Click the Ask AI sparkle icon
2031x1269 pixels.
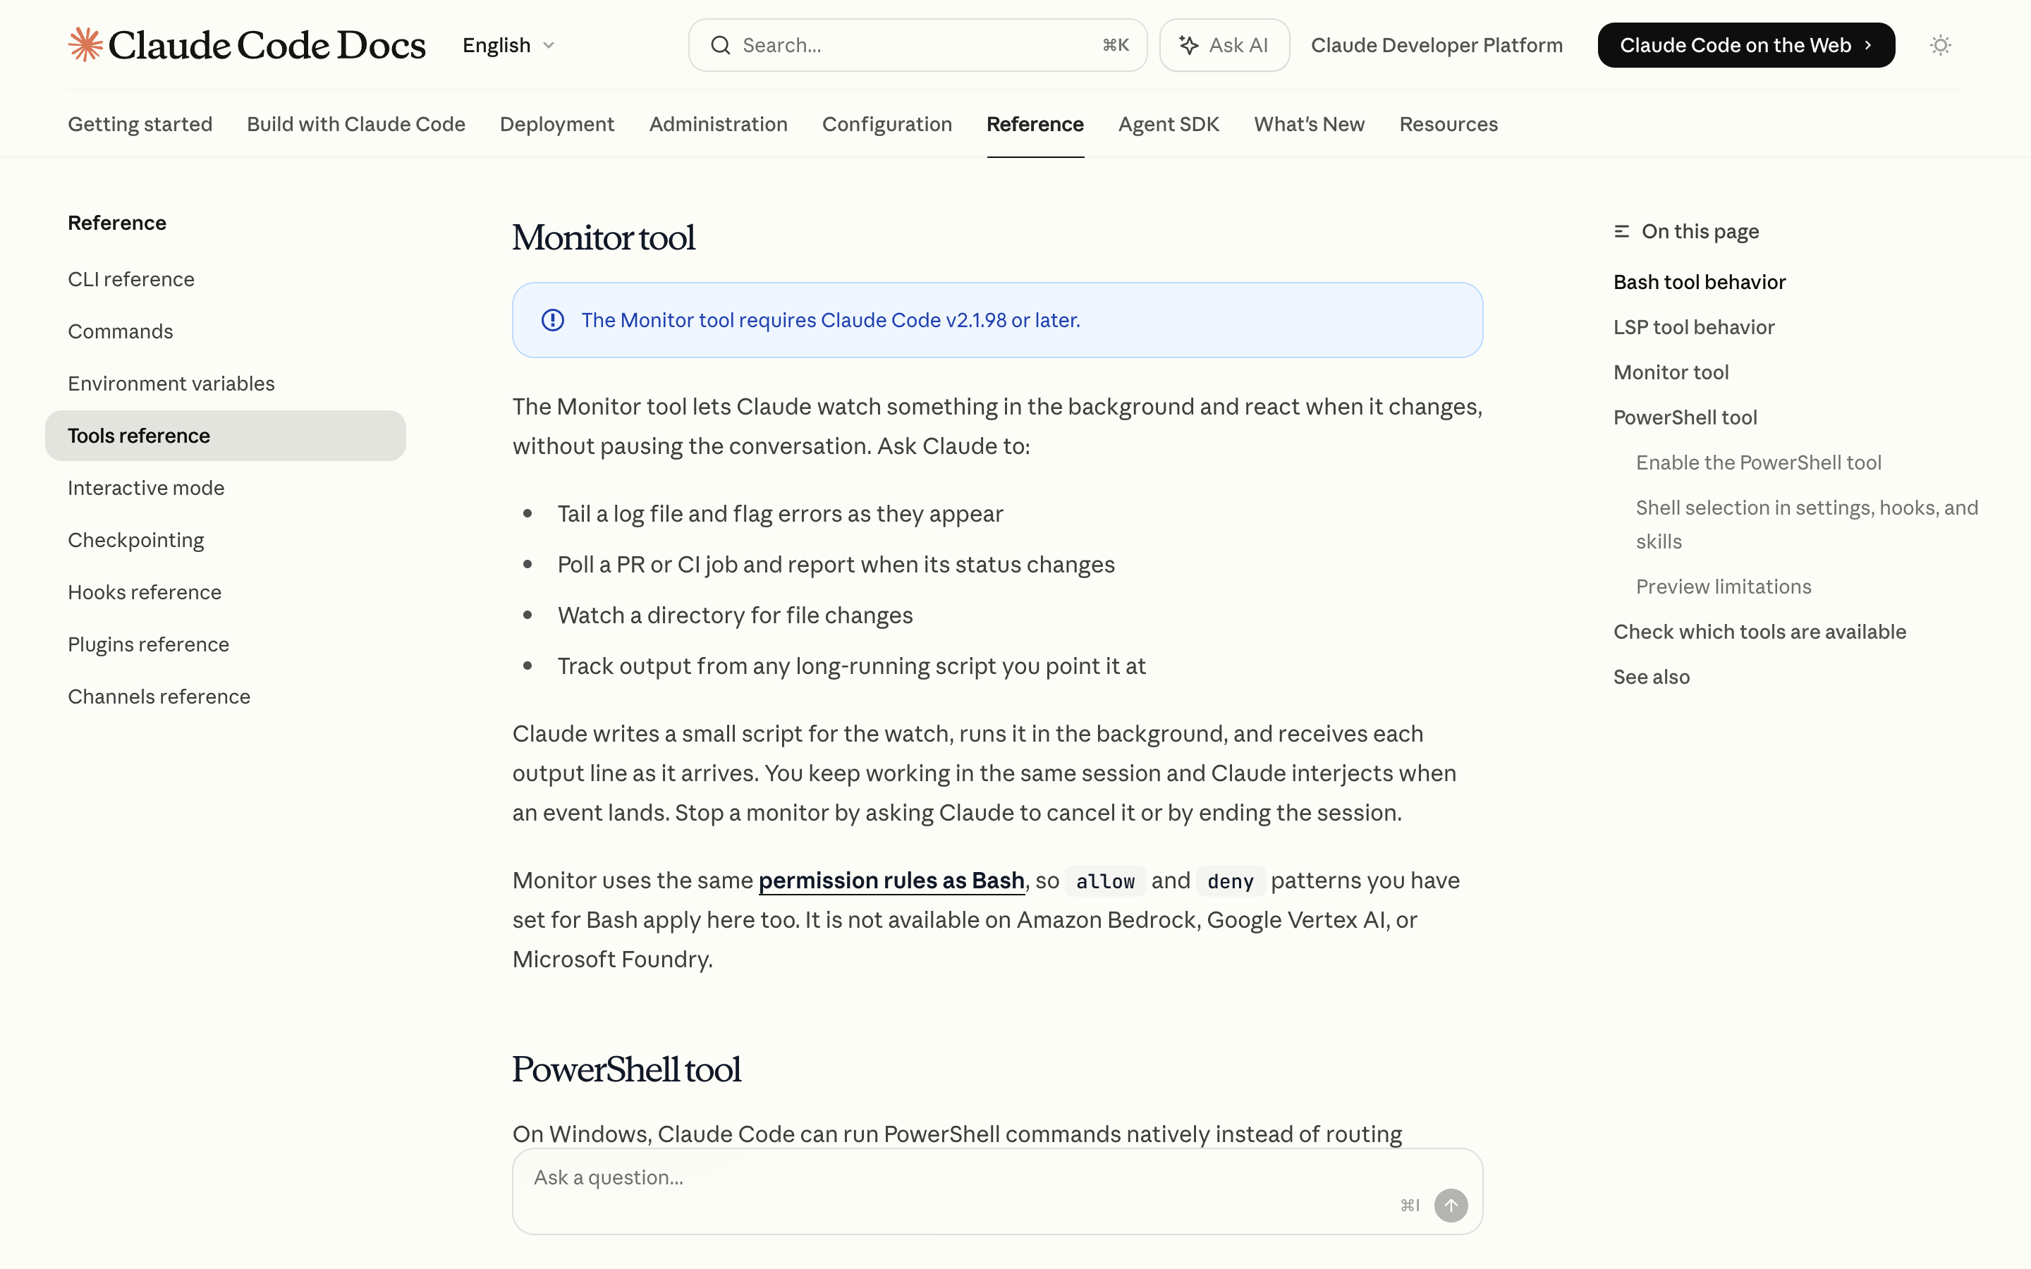pos(1188,45)
